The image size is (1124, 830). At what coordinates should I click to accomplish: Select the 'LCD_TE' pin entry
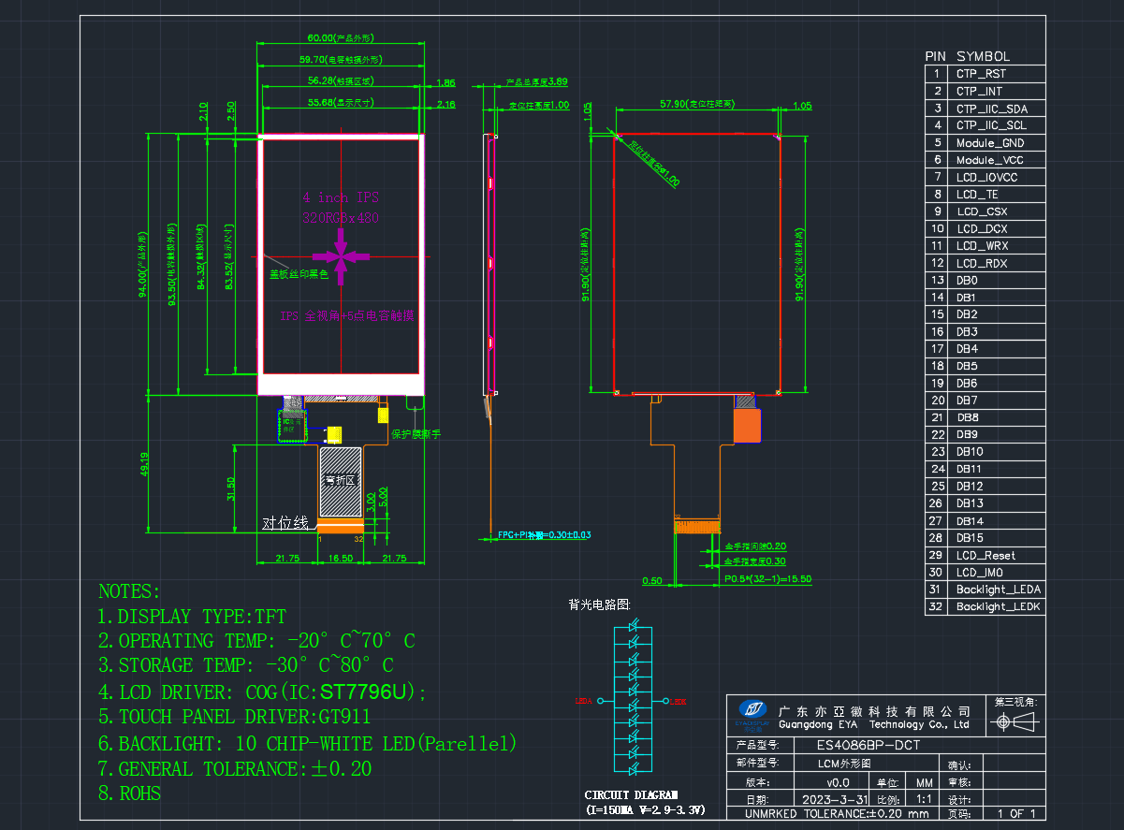977,195
